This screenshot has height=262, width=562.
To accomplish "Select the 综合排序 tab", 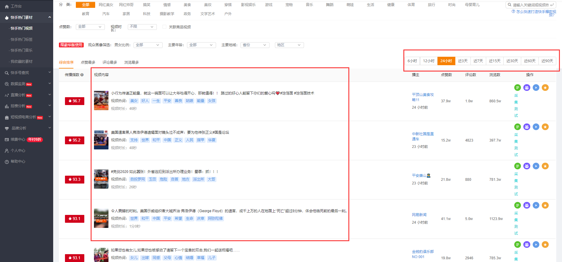I will pos(66,62).
